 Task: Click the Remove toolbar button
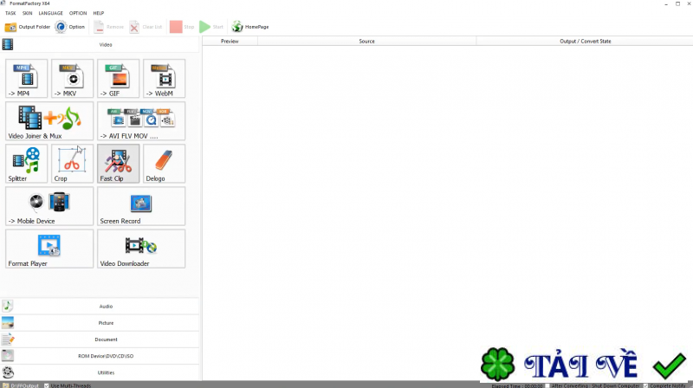pos(109,27)
